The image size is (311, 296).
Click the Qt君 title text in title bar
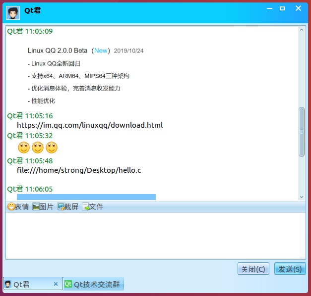point(32,10)
